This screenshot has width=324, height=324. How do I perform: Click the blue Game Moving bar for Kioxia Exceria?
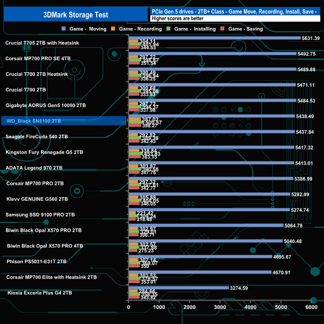coord(179,288)
